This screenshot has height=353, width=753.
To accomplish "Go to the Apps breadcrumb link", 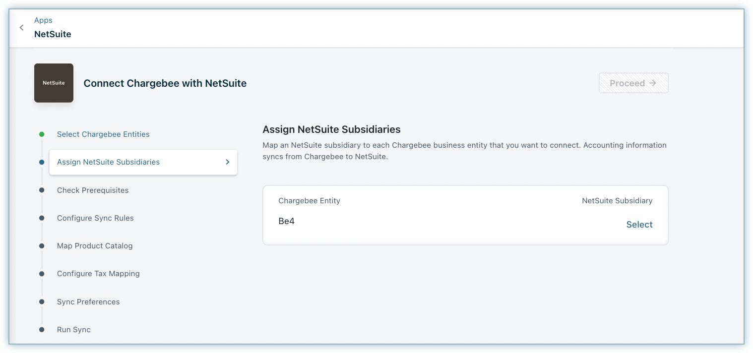I will 43,20.
